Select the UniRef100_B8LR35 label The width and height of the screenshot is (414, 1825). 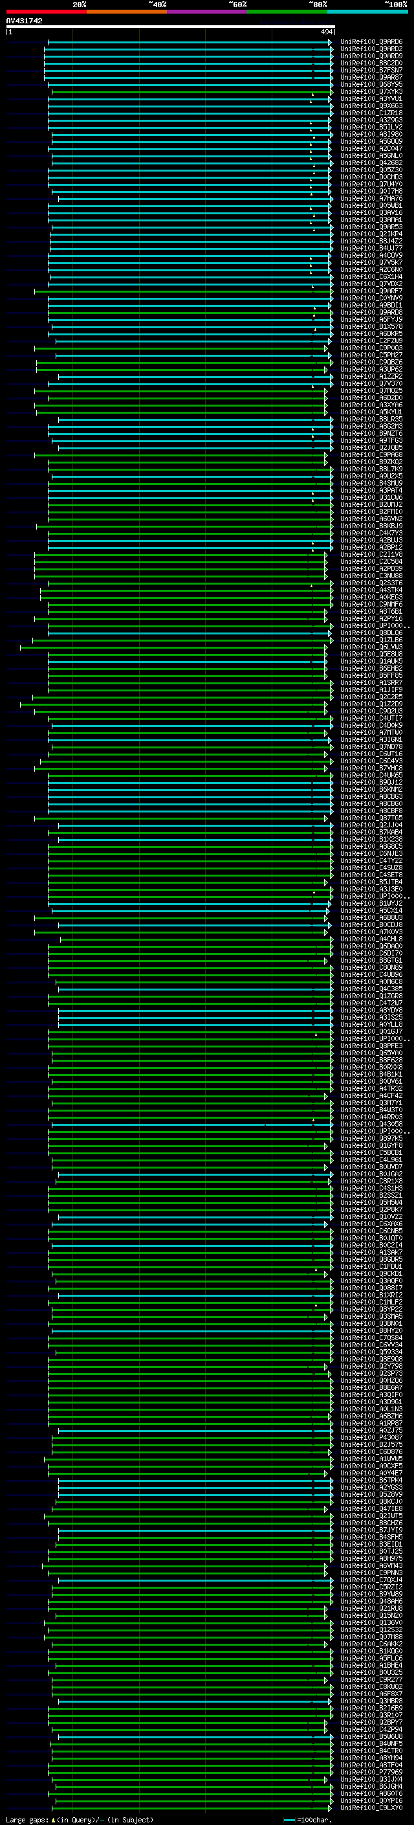(x=371, y=420)
